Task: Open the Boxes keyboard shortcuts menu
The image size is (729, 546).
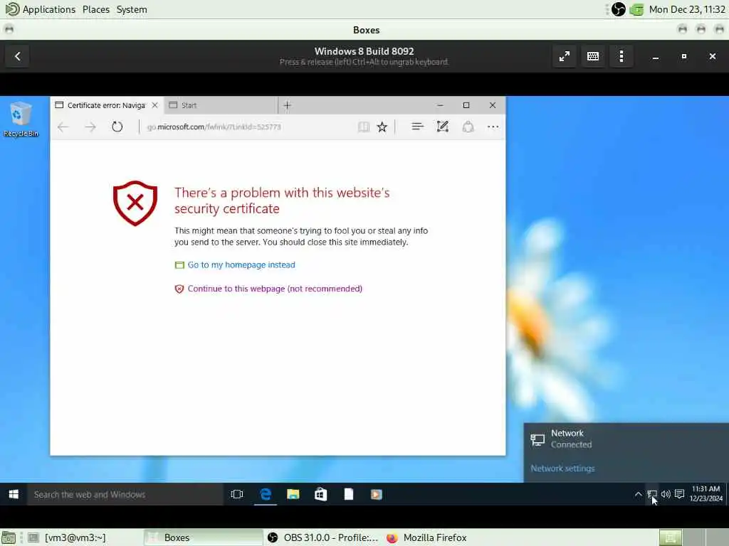Action: click(x=593, y=56)
